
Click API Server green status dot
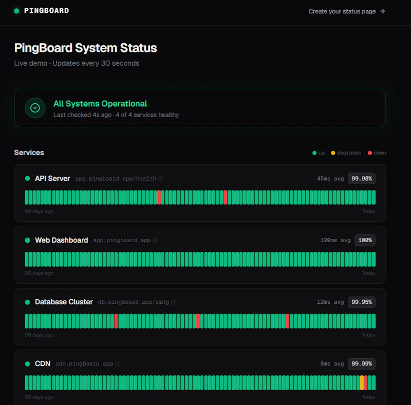pos(27,179)
